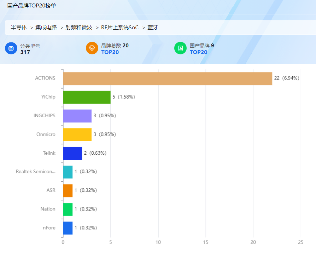The height and width of the screenshot is (254, 316).
Task: Click the Realtek Semicon teal bar
Action: 68,172
